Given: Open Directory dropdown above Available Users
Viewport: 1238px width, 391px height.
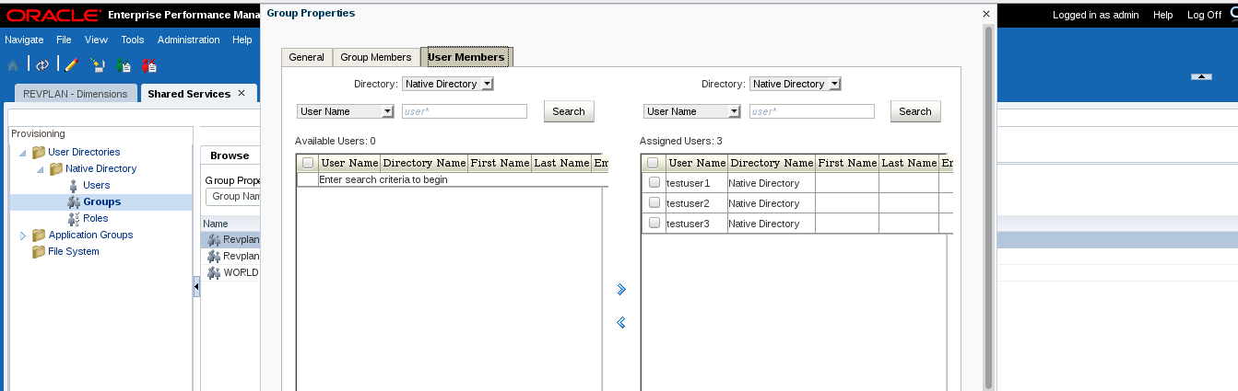Looking at the screenshot, I should click(448, 84).
